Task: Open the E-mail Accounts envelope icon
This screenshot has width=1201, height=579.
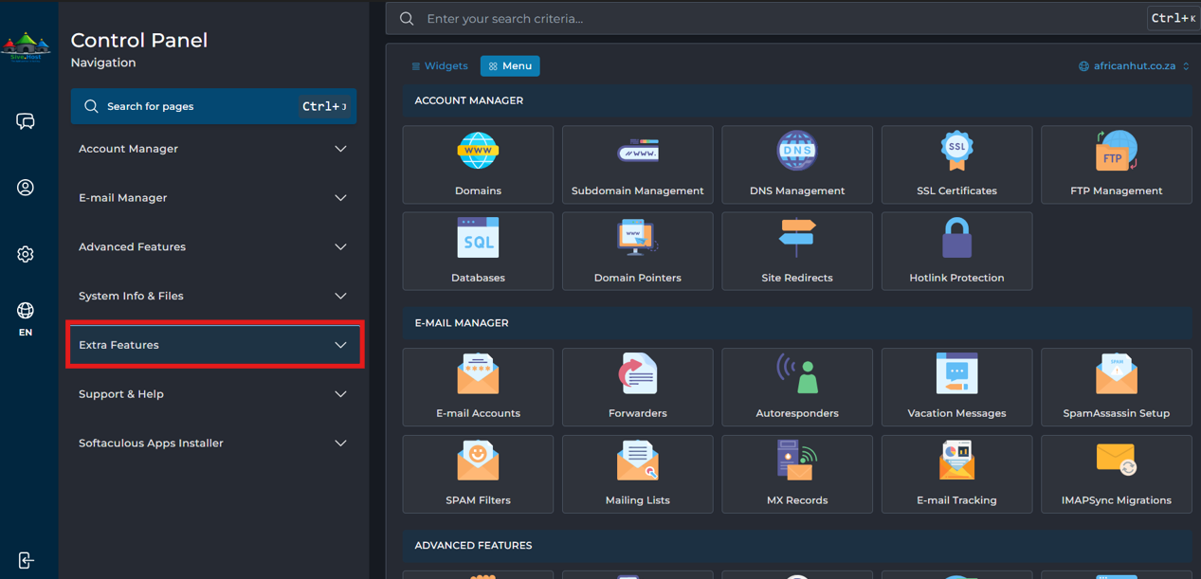Action: (x=478, y=387)
